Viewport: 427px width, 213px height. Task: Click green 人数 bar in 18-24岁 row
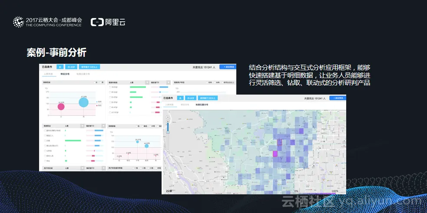click(x=138, y=87)
